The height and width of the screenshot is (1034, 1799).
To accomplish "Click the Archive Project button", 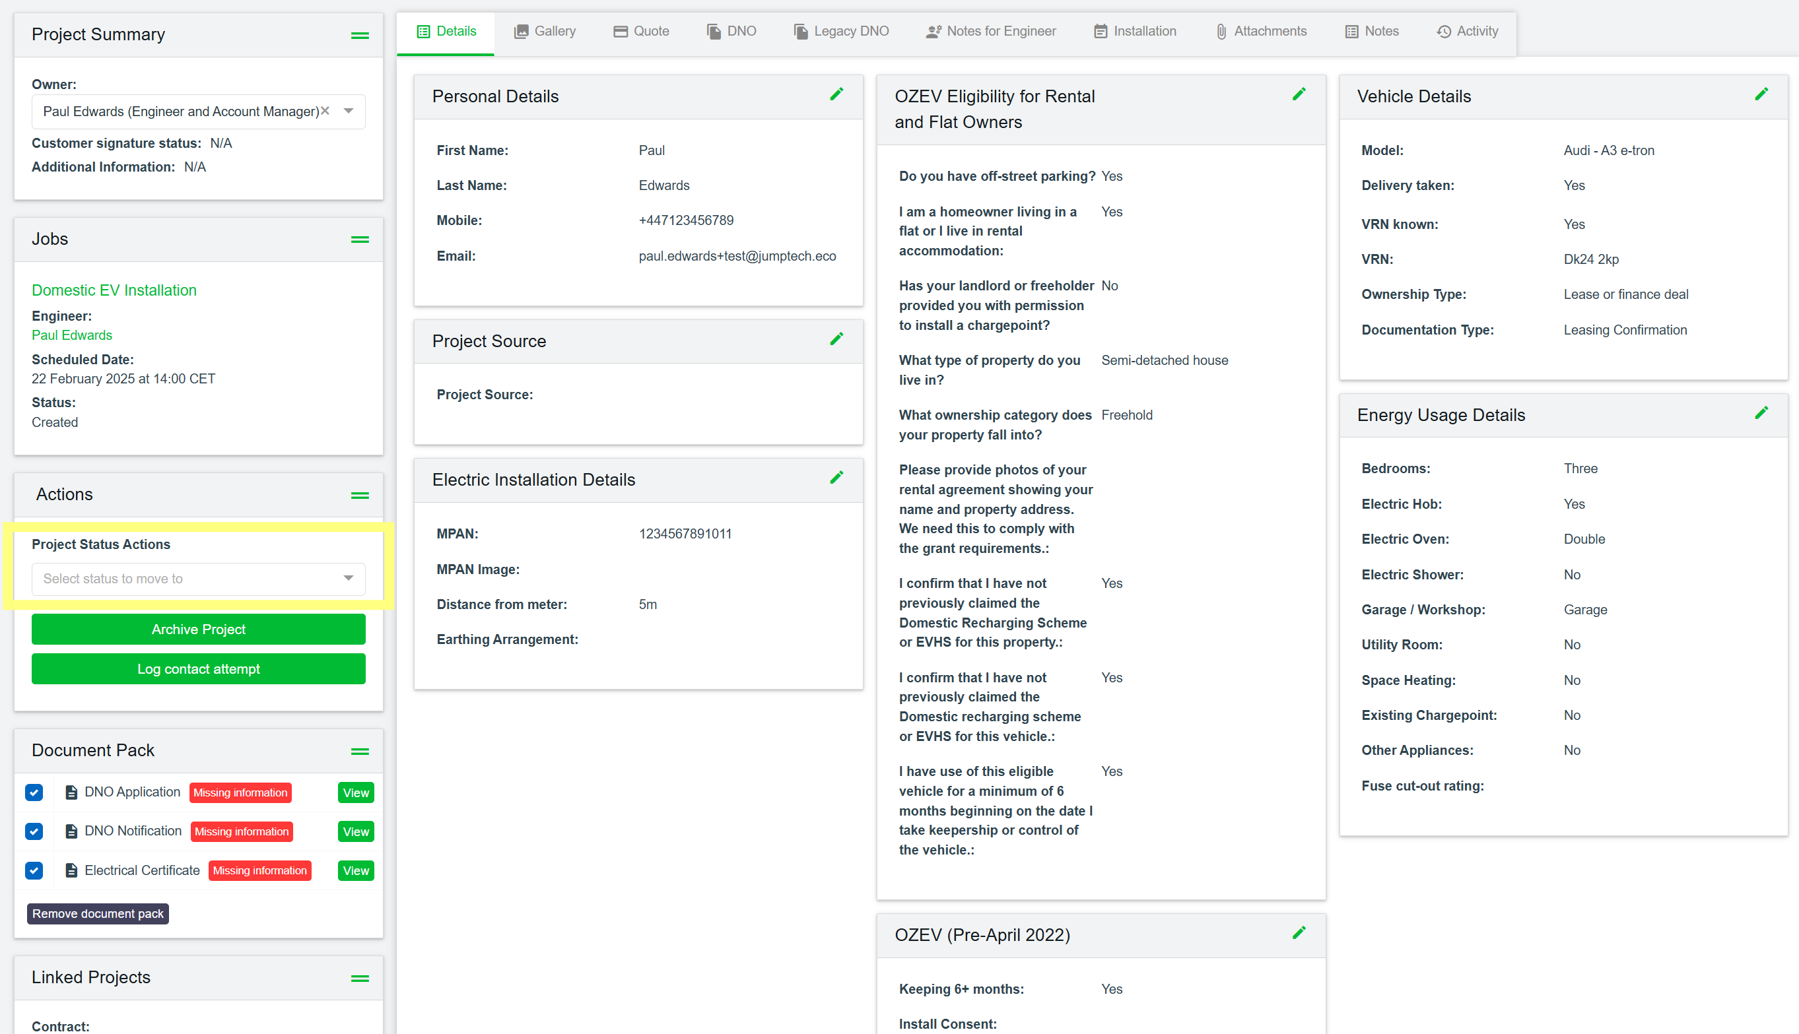I will [x=198, y=630].
